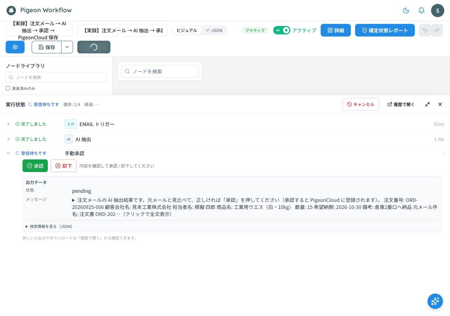Click the canvas ノードを検索 search field
The image size is (450, 316).
pos(160,71)
